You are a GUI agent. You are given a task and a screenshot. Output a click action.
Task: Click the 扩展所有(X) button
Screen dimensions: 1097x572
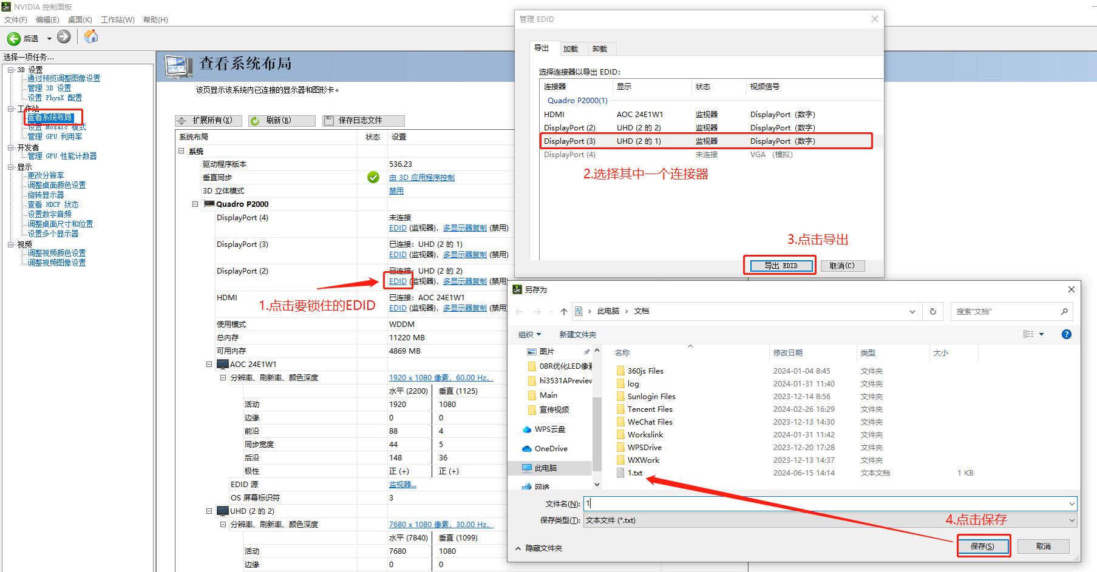click(209, 121)
